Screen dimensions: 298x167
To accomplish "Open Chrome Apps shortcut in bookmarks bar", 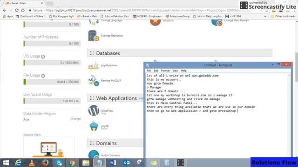I will [x=8, y=16].
